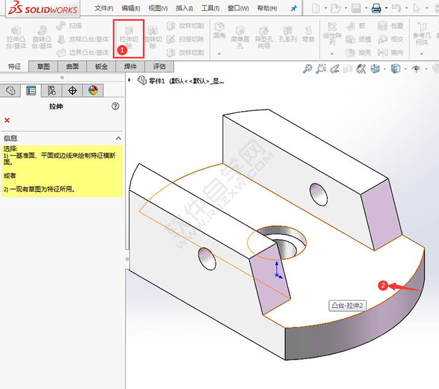Select the Mirror (镜向) tool
Image resolution: width=439 pixels, height=389 pixels.
(390, 52)
